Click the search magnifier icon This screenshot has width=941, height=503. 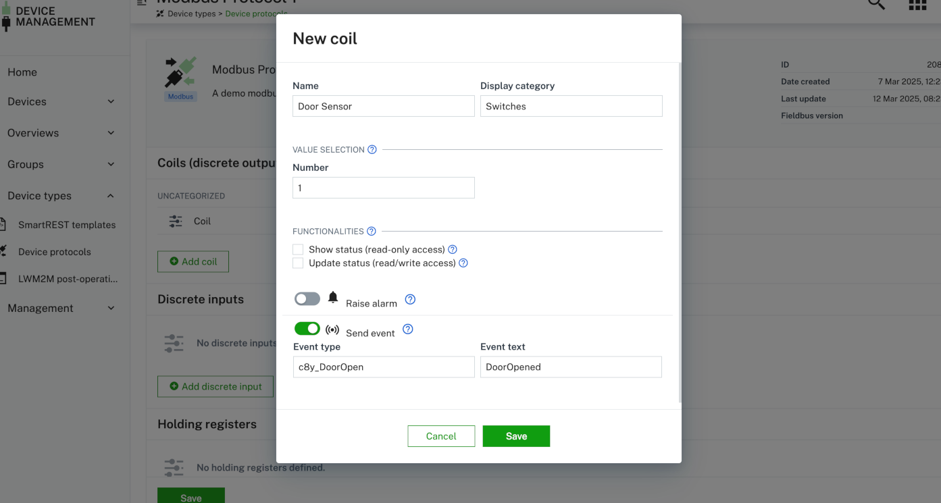pos(876,5)
